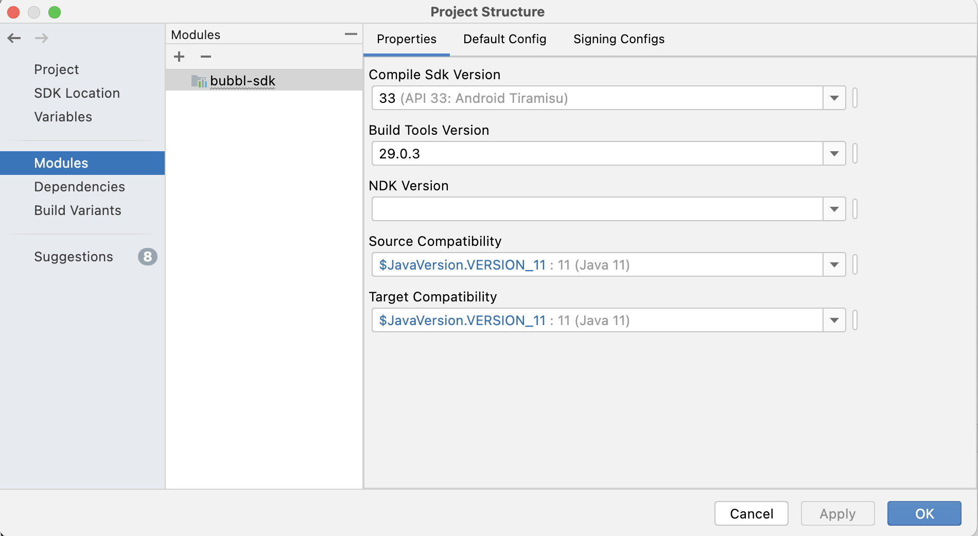Click the forward navigation arrow

click(x=42, y=38)
